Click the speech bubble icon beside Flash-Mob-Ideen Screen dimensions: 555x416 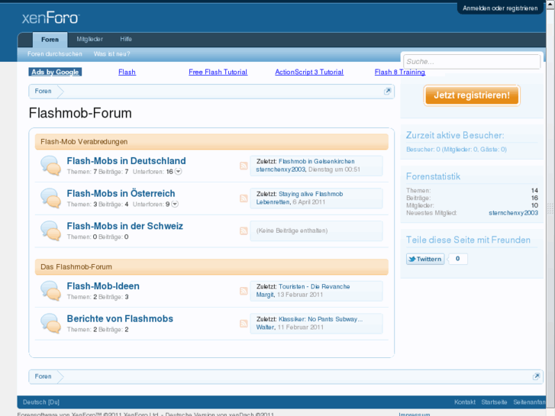(x=50, y=291)
